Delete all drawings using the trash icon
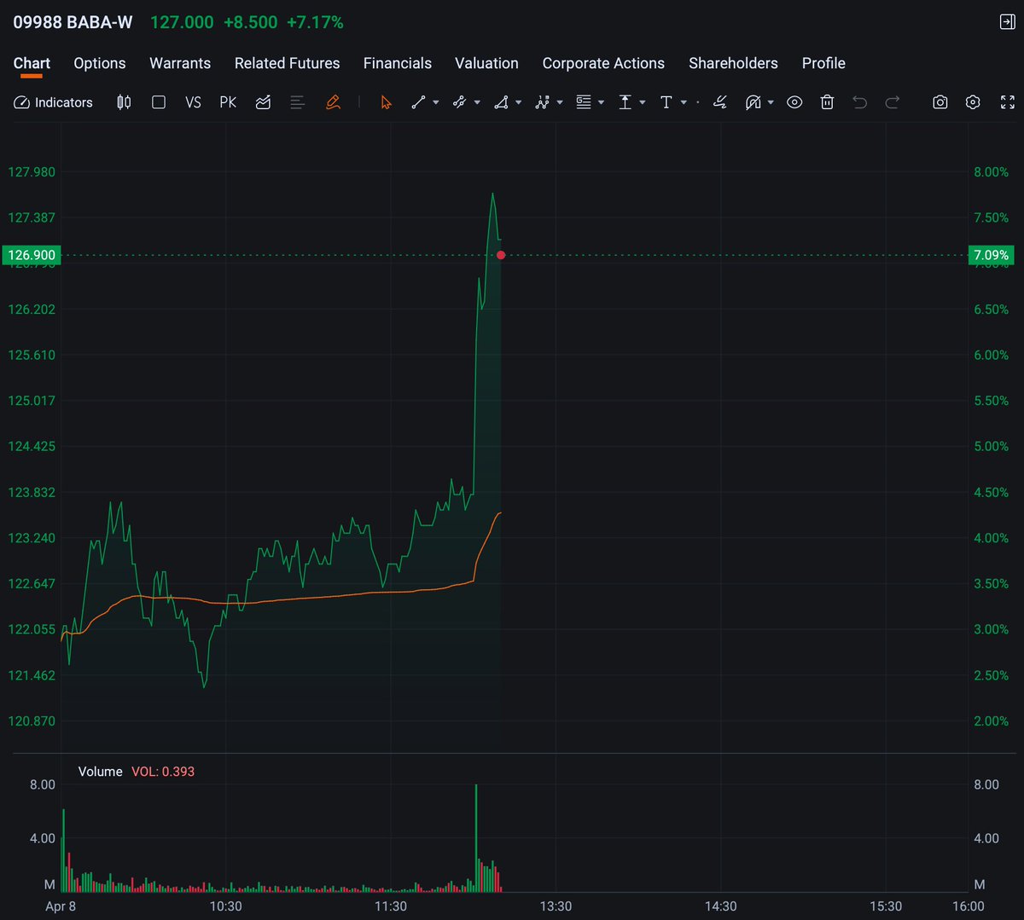 click(827, 102)
